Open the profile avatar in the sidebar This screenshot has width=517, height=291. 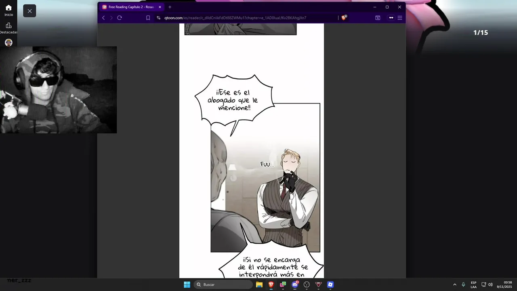[x=8, y=42]
